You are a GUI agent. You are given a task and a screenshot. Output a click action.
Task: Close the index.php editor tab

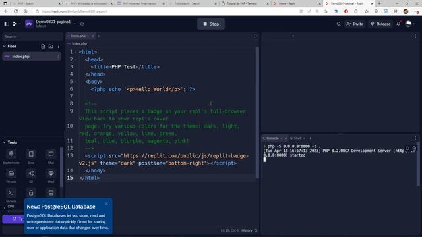tap(92, 36)
